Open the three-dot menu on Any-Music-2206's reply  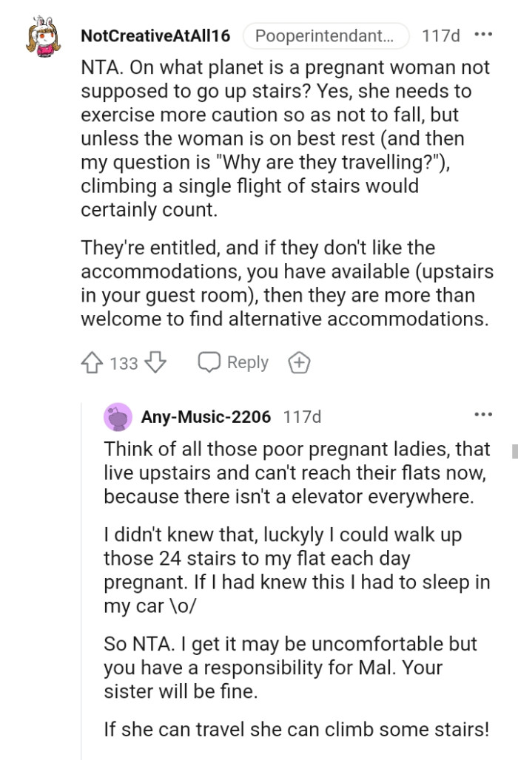pos(483,415)
